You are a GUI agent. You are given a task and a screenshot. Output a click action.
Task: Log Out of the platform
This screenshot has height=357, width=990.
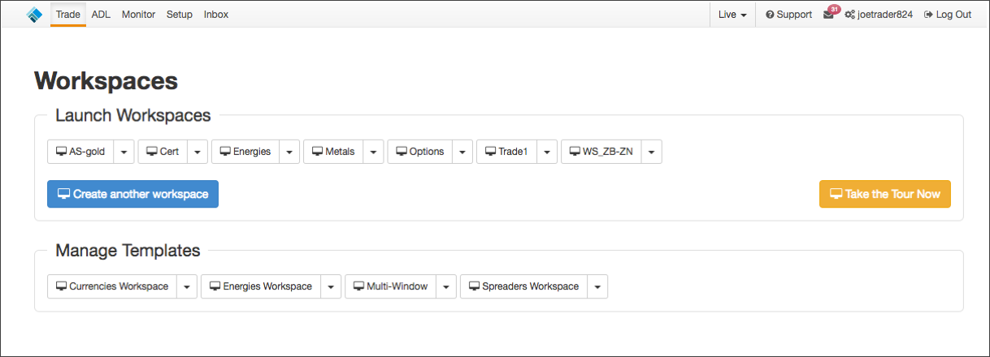tap(948, 15)
